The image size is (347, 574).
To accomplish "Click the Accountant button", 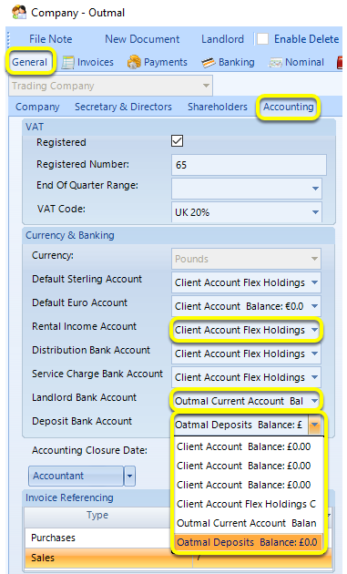I will pos(77,476).
